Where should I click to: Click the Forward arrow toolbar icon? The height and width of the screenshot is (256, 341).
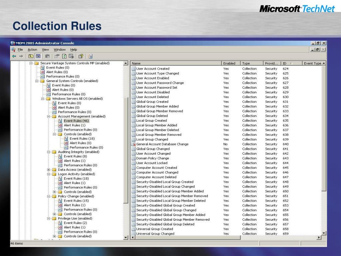tap(21, 56)
